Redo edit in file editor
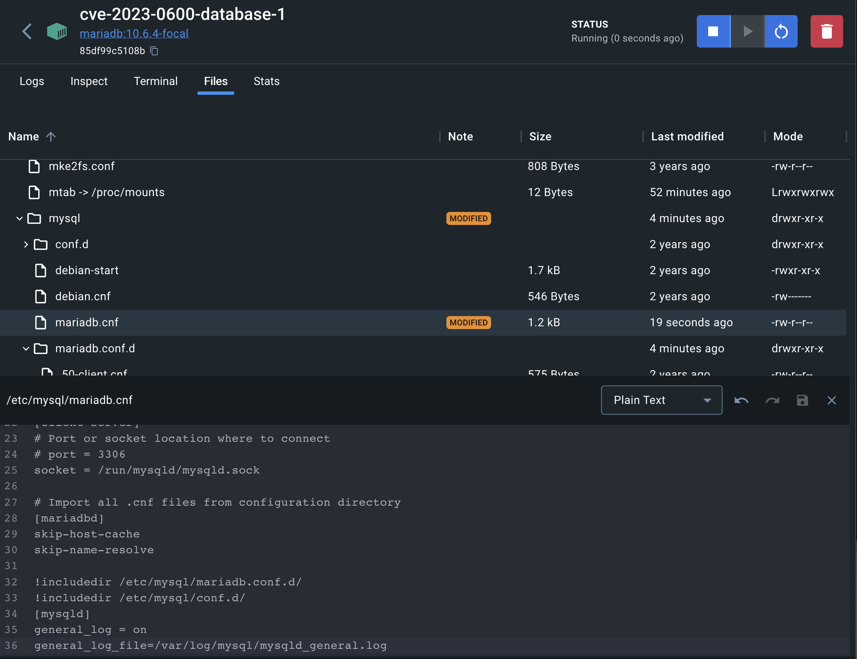Image resolution: width=857 pixels, height=659 pixels. (x=772, y=400)
